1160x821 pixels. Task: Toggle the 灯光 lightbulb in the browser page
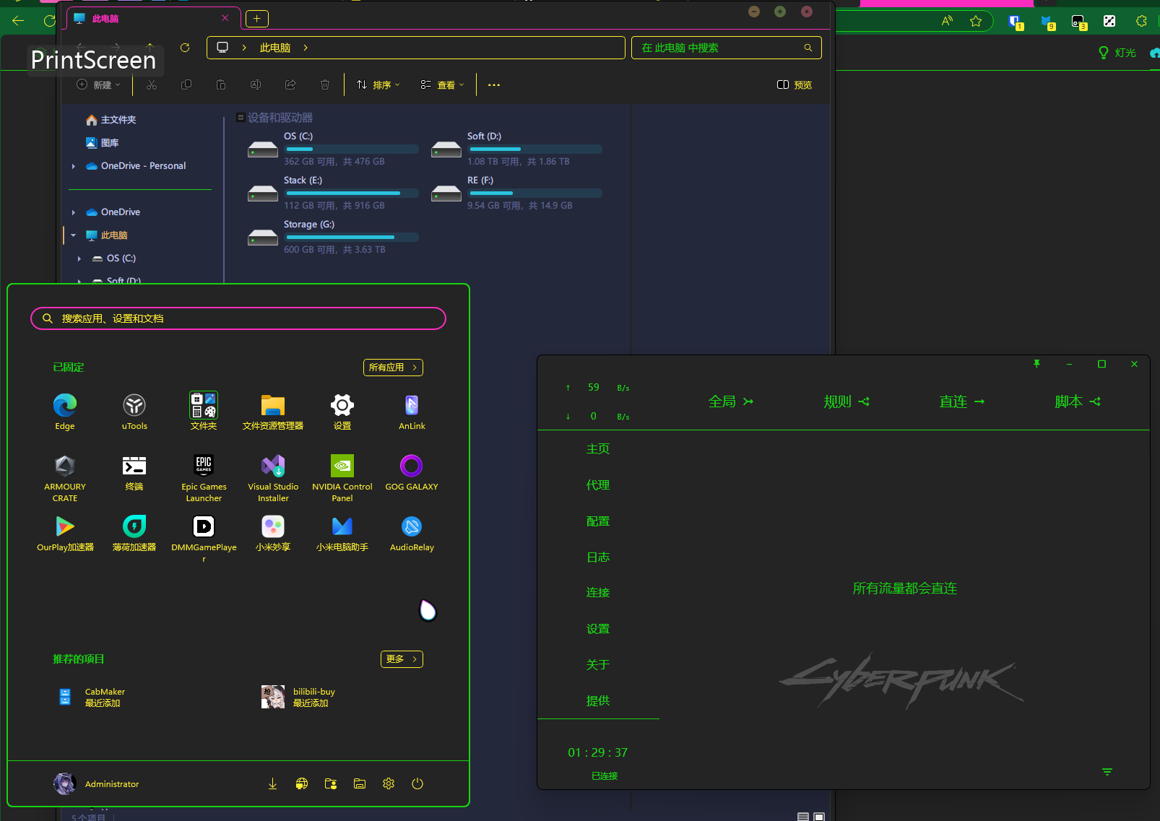1117,53
